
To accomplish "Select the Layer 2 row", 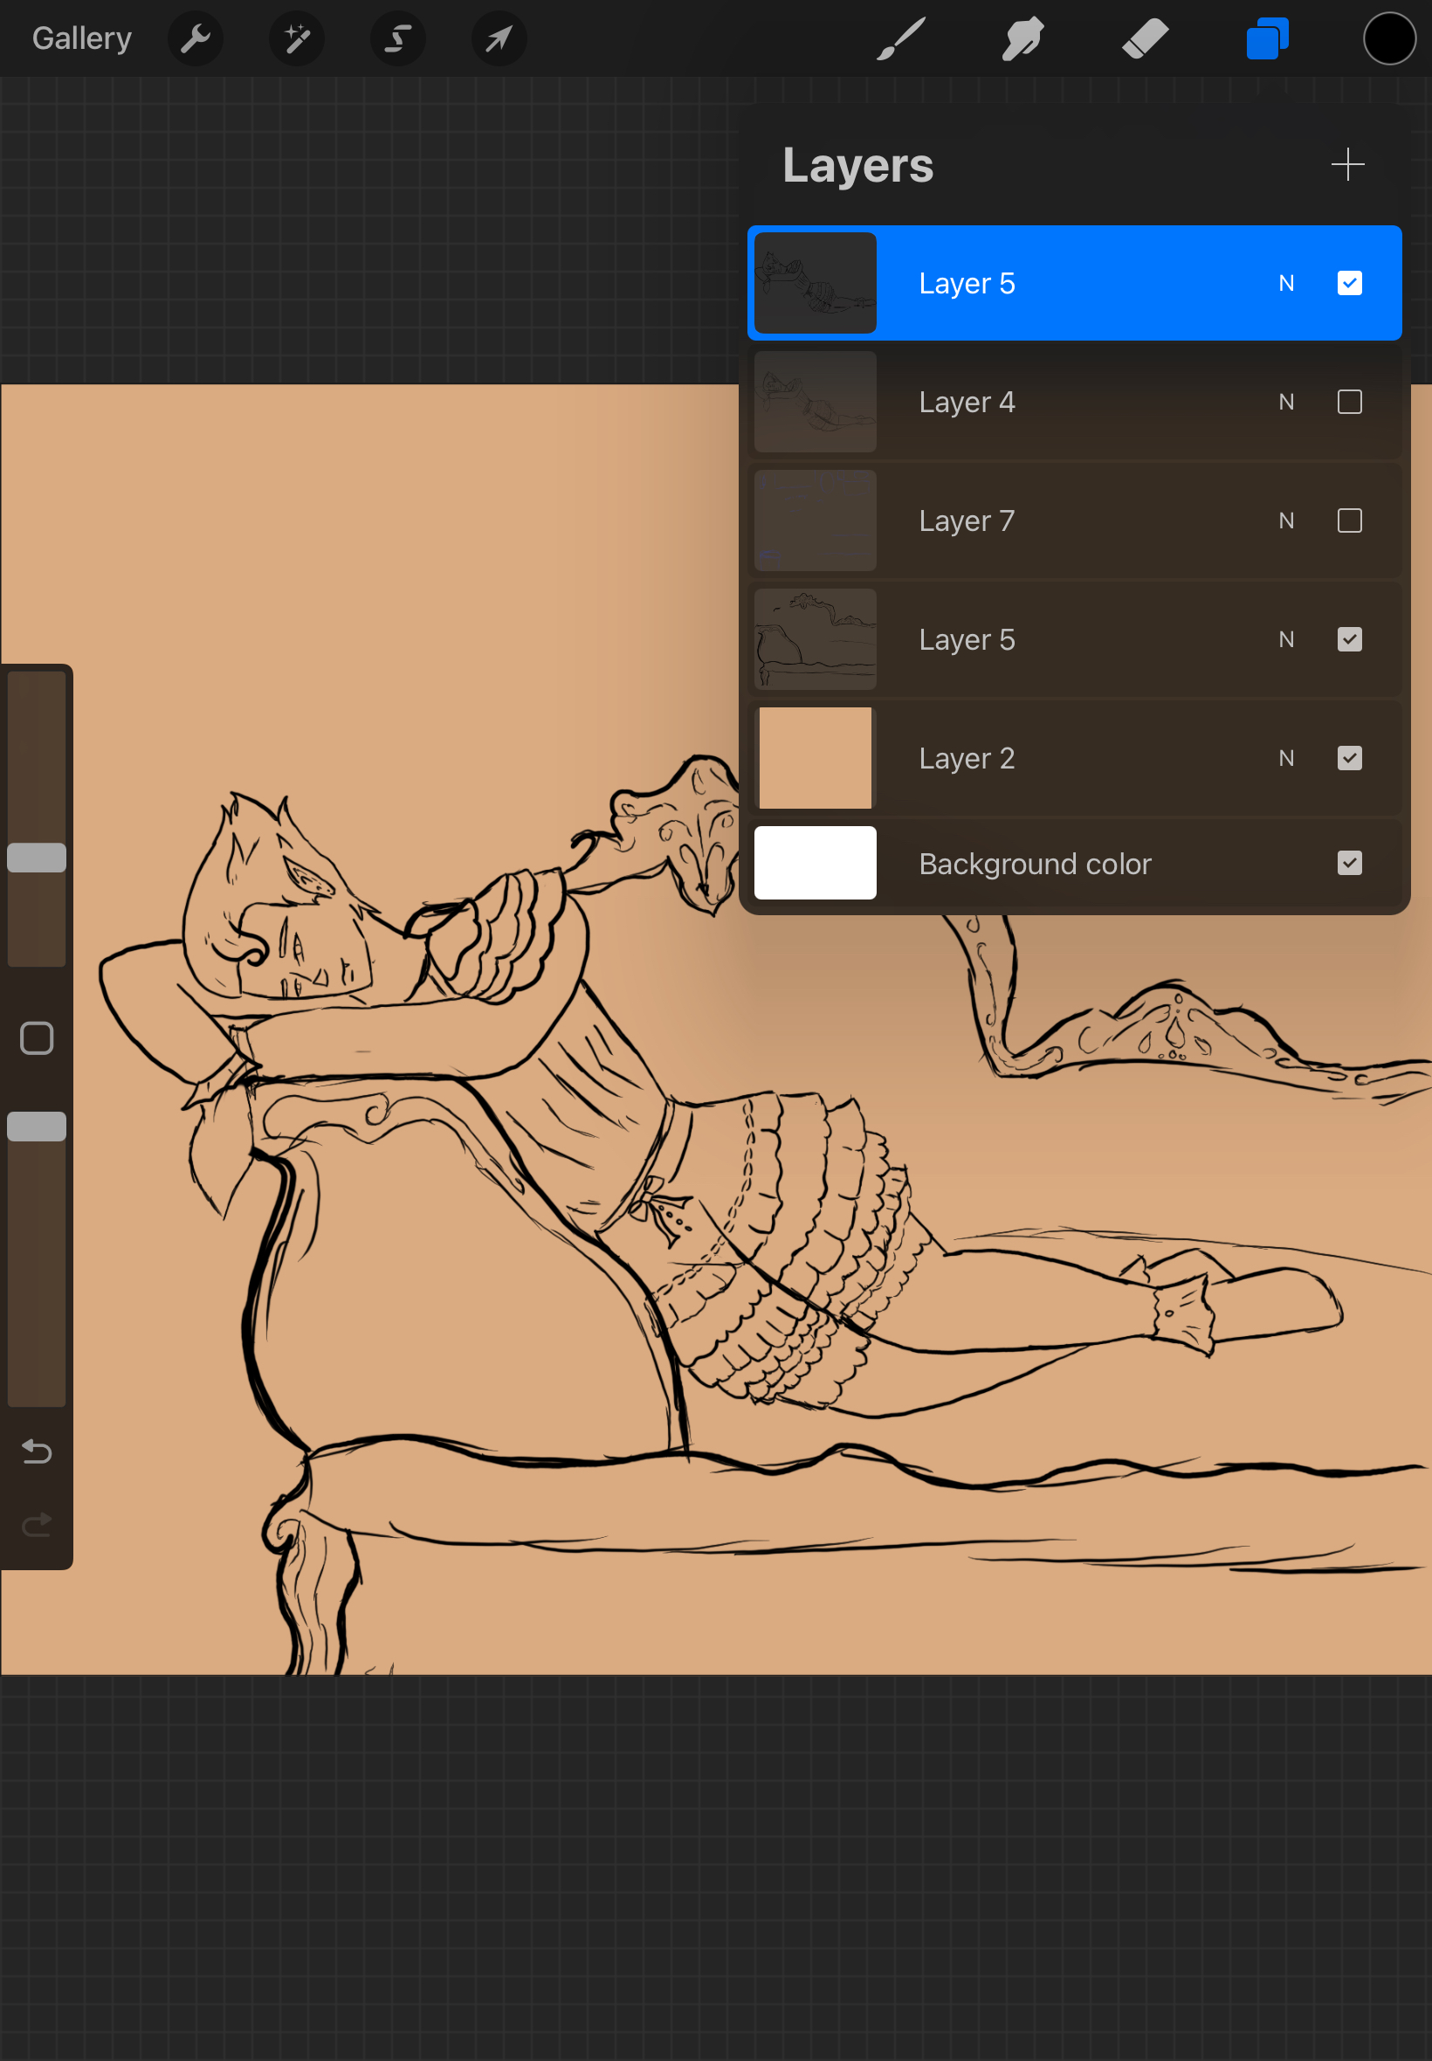I will [1074, 758].
